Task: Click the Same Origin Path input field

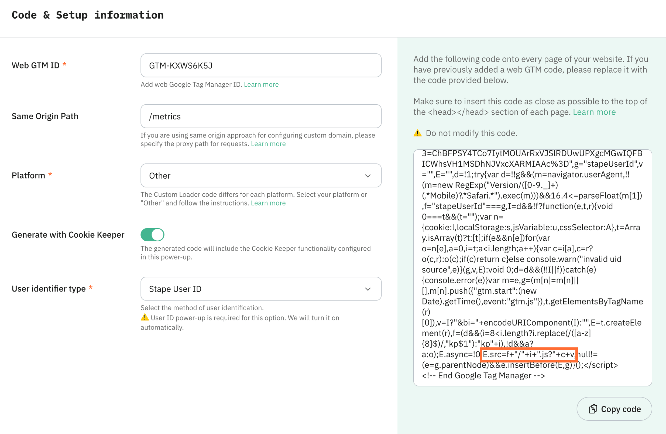Action: click(261, 116)
